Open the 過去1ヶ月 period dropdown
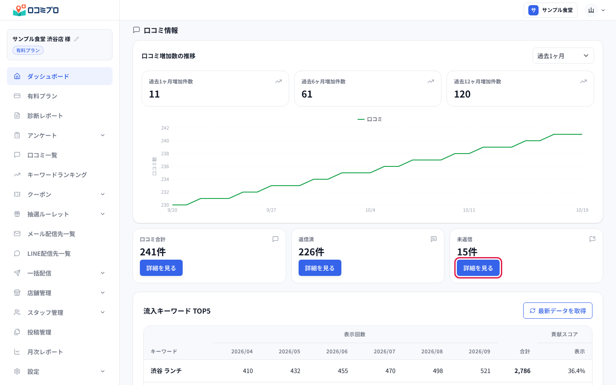The width and height of the screenshot is (616, 385). coord(563,56)
